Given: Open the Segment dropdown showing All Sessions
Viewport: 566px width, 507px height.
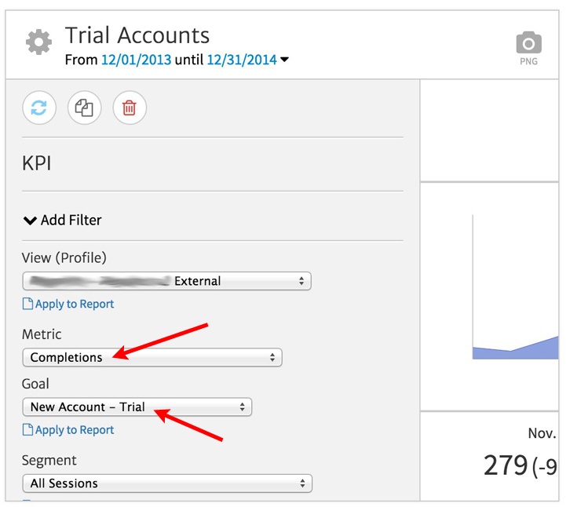Looking at the screenshot, I should coord(166,483).
